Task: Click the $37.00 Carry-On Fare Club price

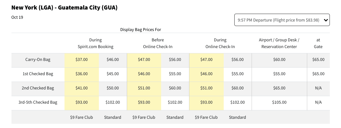Action: click(x=82, y=60)
